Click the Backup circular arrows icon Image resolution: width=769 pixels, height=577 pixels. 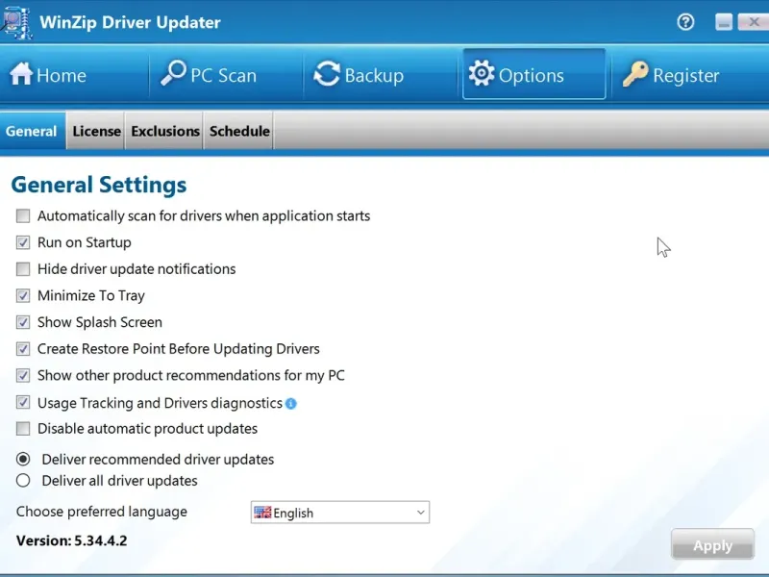coord(327,74)
